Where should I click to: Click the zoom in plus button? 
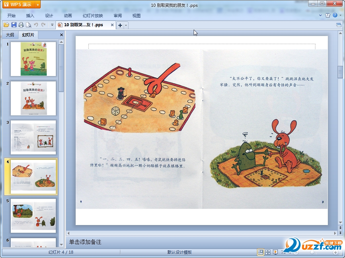336,252
